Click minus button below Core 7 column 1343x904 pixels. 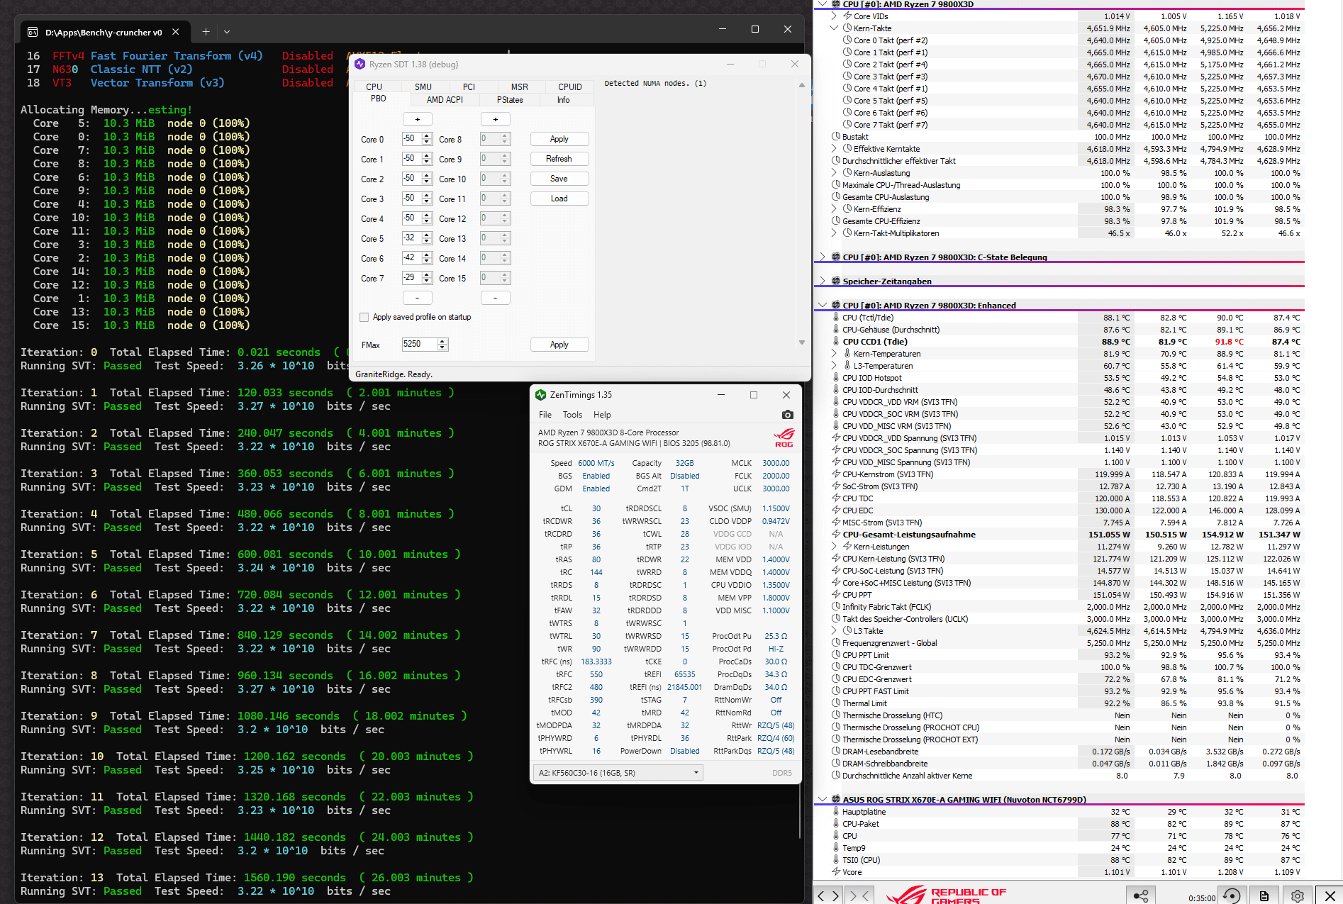tap(417, 298)
